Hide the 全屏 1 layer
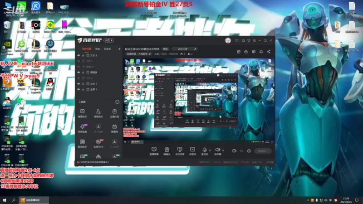The width and height of the screenshot is (363, 204). point(78,89)
